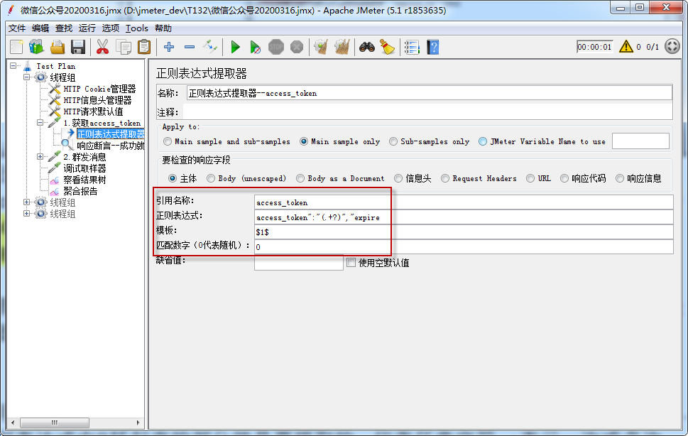The width and height of the screenshot is (688, 436).
Task: Open the Function helper list icon
Action: [412, 47]
